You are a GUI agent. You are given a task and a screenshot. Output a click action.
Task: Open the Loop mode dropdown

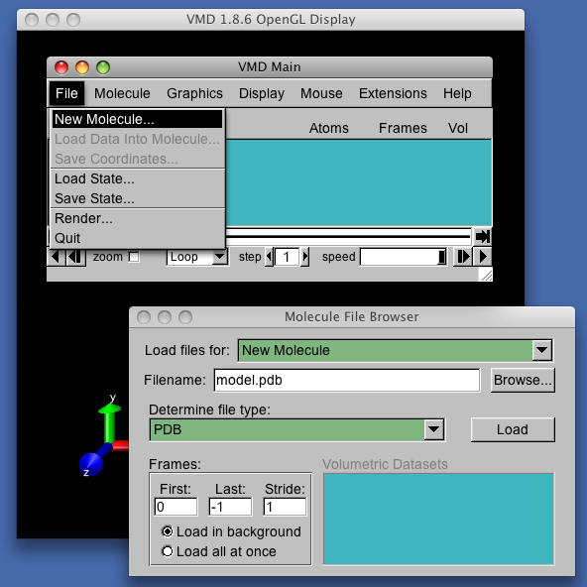(x=197, y=257)
